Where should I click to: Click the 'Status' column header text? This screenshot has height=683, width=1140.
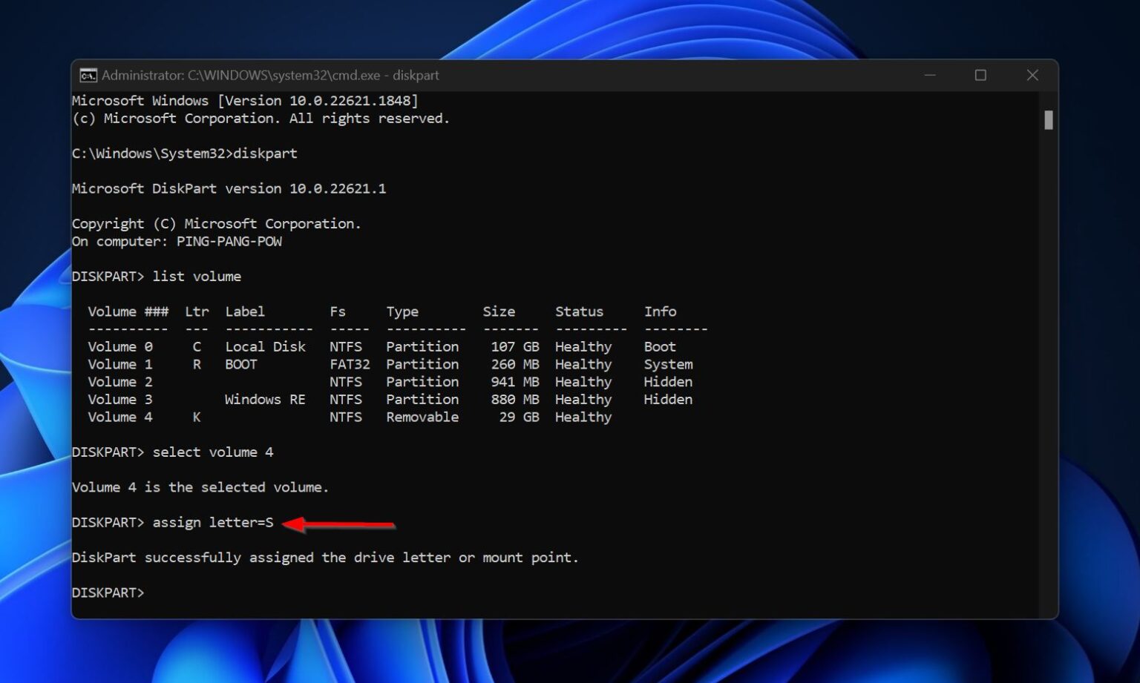pyautogui.click(x=579, y=312)
